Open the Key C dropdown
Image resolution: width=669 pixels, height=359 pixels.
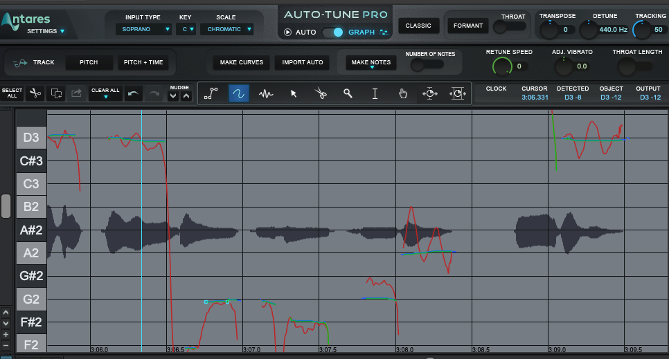tap(186, 29)
